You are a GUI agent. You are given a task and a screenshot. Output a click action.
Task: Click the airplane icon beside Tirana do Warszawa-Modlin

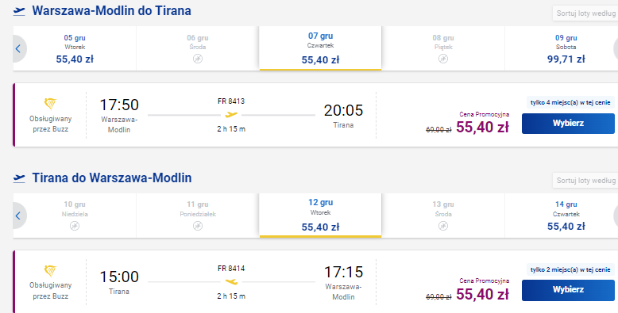(x=19, y=178)
